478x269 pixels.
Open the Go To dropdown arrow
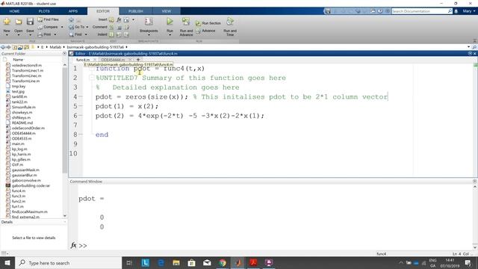[87, 27]
